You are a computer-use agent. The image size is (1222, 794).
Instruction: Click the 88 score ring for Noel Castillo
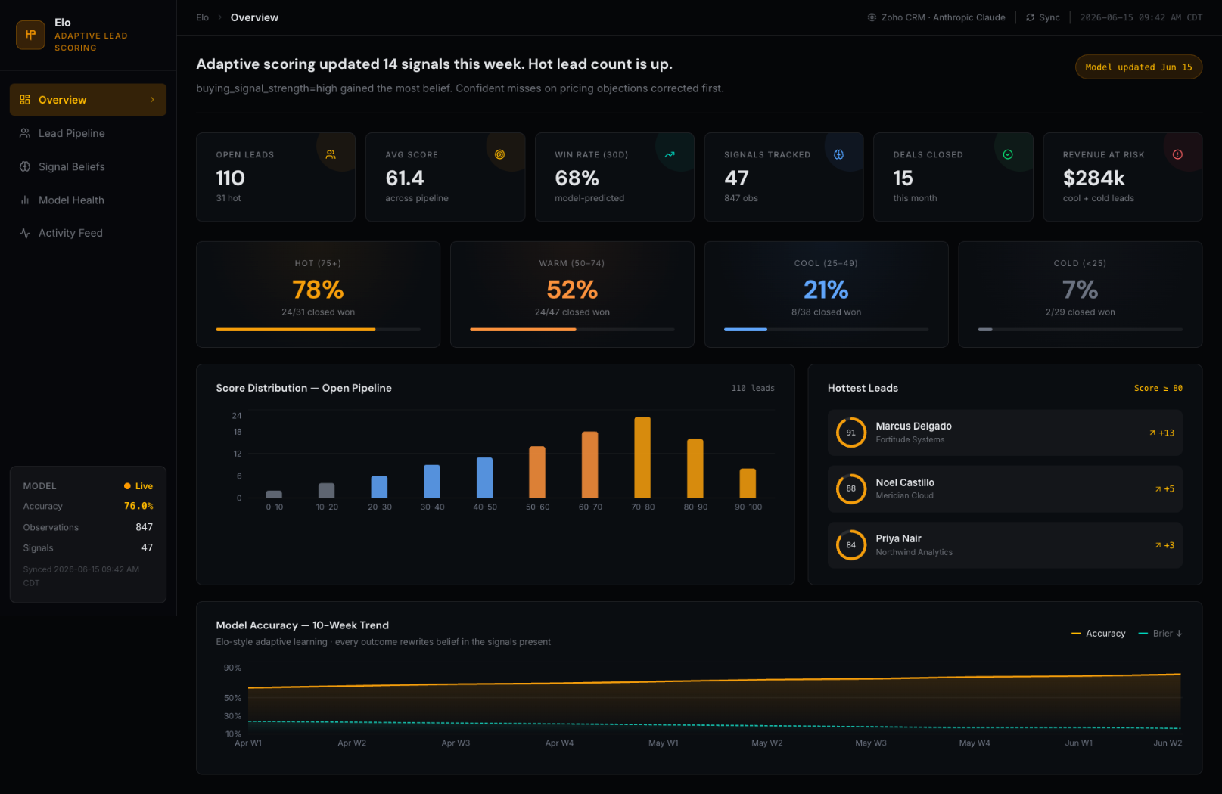pos(851,488)
